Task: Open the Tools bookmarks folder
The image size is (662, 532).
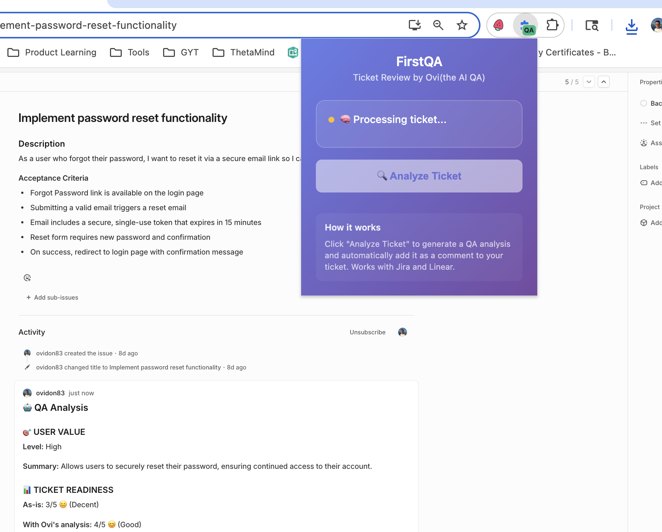Action: coord(130,52)
